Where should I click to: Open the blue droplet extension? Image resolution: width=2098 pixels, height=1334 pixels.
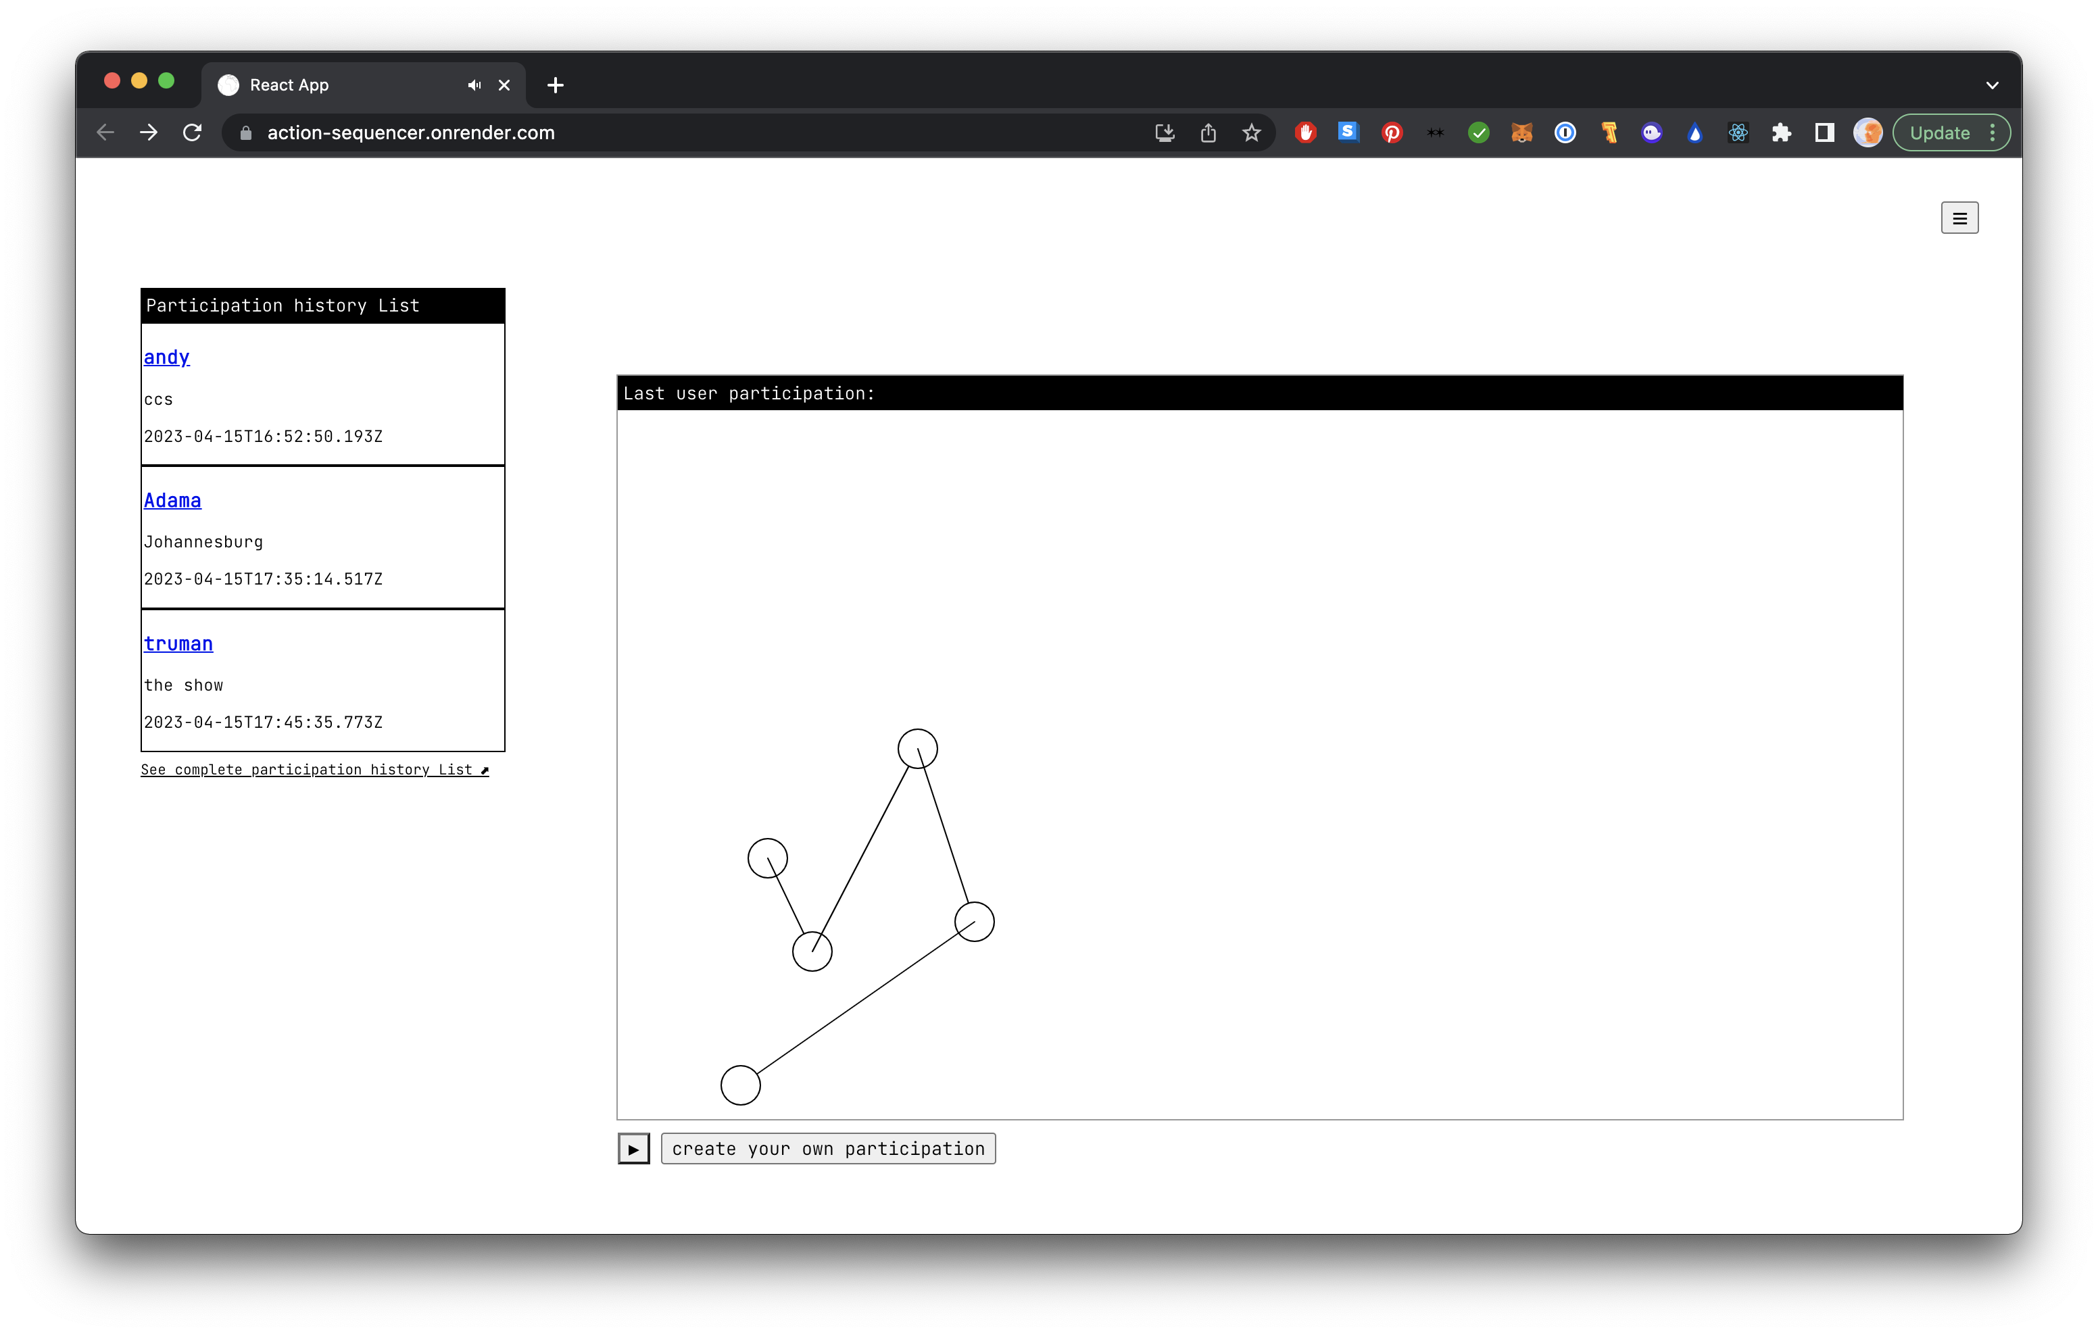coord(1695,132)
